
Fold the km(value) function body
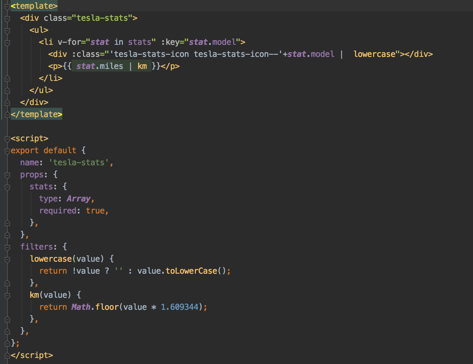click(x=7, y=295)
